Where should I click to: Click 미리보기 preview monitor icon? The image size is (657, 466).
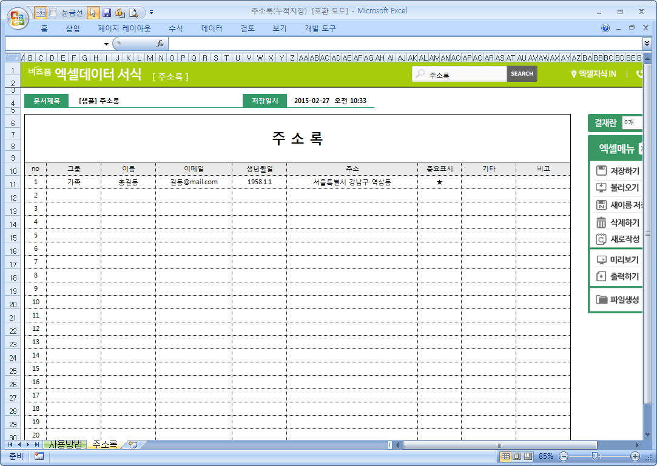pyautogui.click(x=601, y=259)
